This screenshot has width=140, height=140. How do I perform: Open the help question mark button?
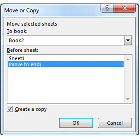[x=107, y=9]
